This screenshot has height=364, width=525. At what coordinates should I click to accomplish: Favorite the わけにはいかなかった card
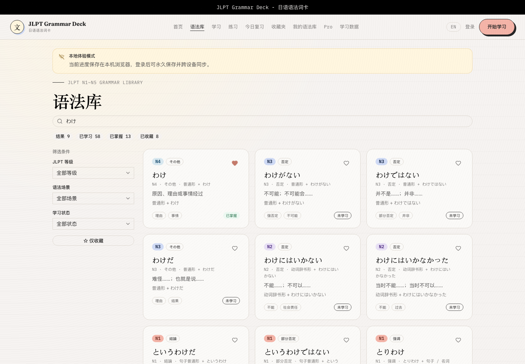pos(458,248)
